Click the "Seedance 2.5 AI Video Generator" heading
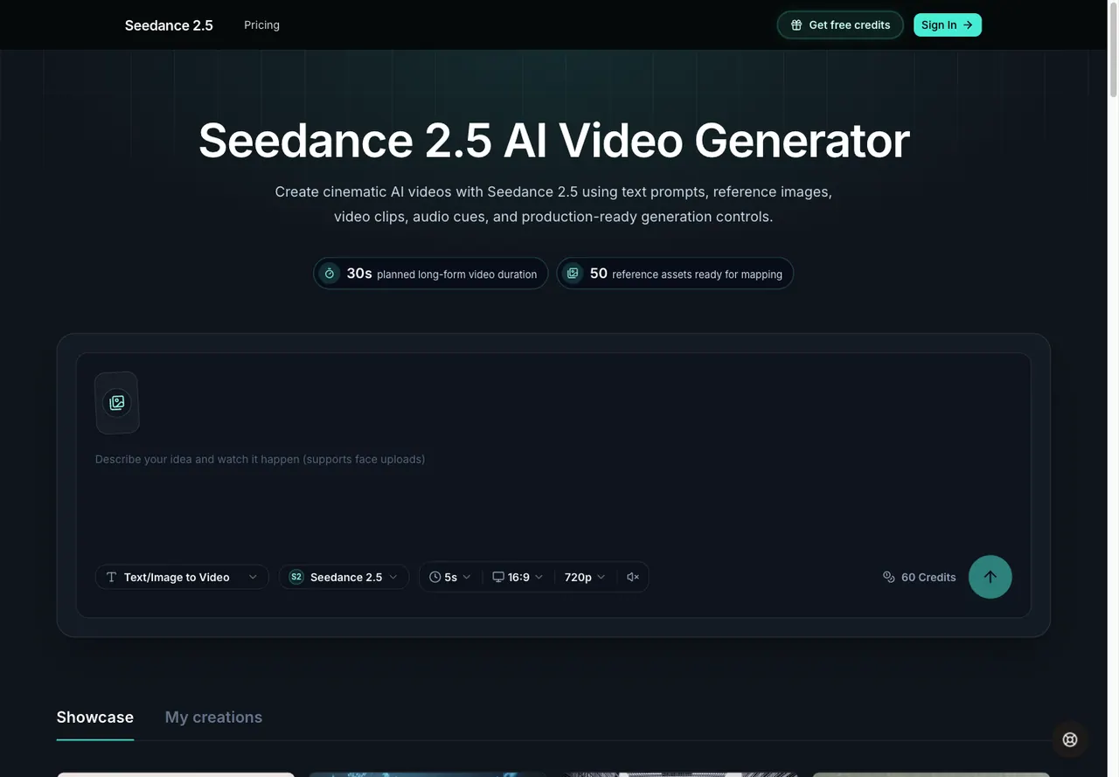Viewport: 1119px width, 777px height. click(554, 140)
